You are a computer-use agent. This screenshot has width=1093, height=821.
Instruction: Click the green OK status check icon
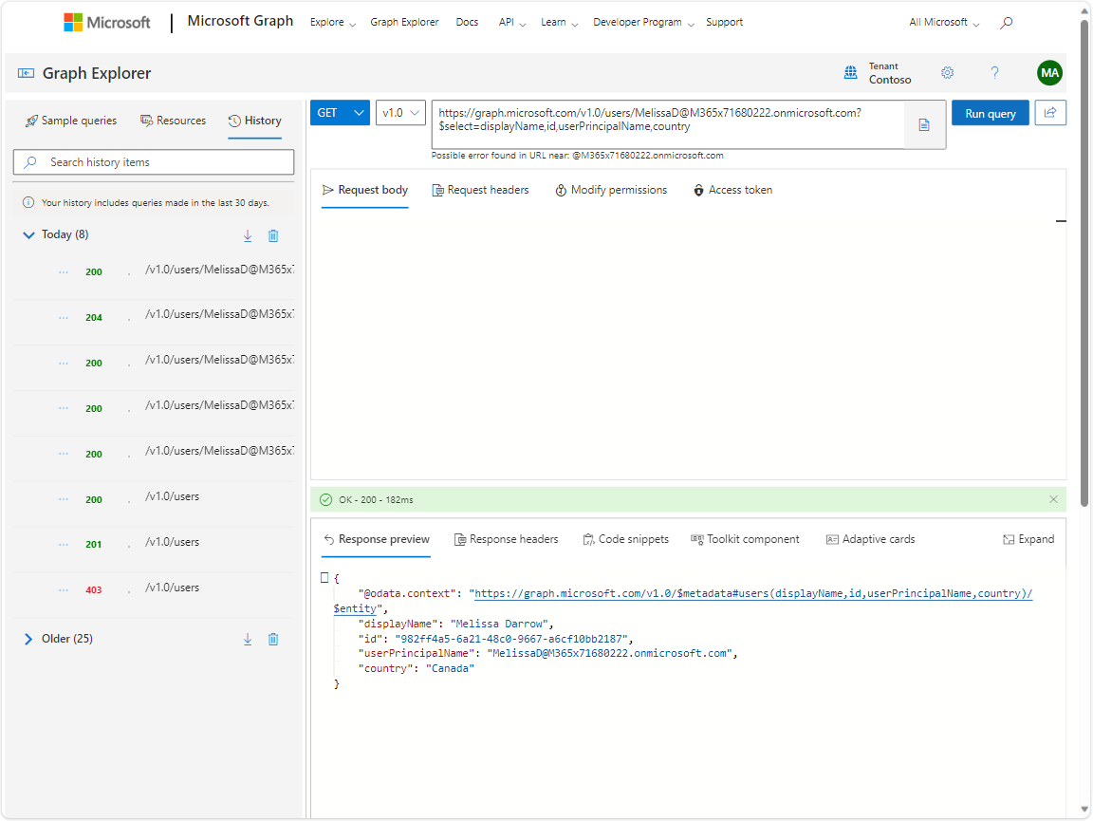(x=325, y=499)
